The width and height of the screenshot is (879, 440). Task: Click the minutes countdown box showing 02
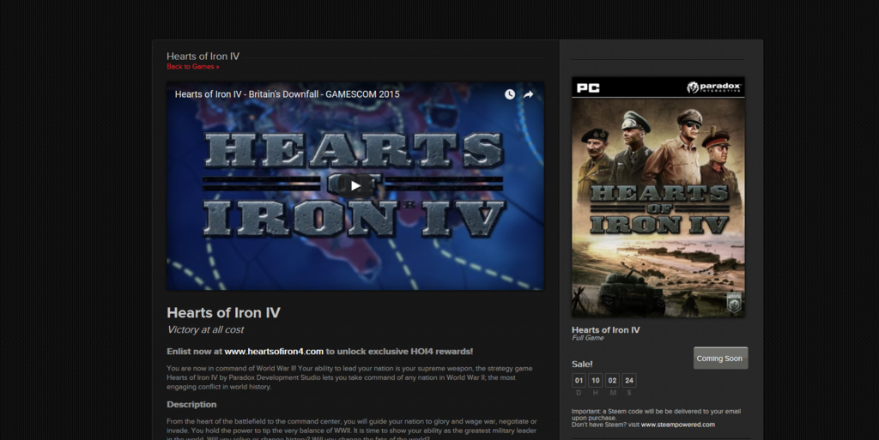coord(612,381)
